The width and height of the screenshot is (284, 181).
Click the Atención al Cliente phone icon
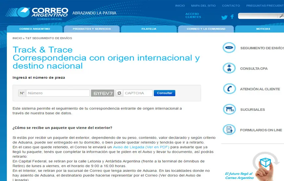point(229,89)
